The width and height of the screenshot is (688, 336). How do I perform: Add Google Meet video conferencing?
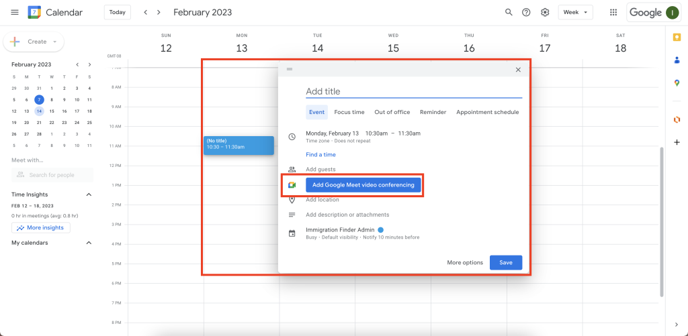[x=363, y=185]
